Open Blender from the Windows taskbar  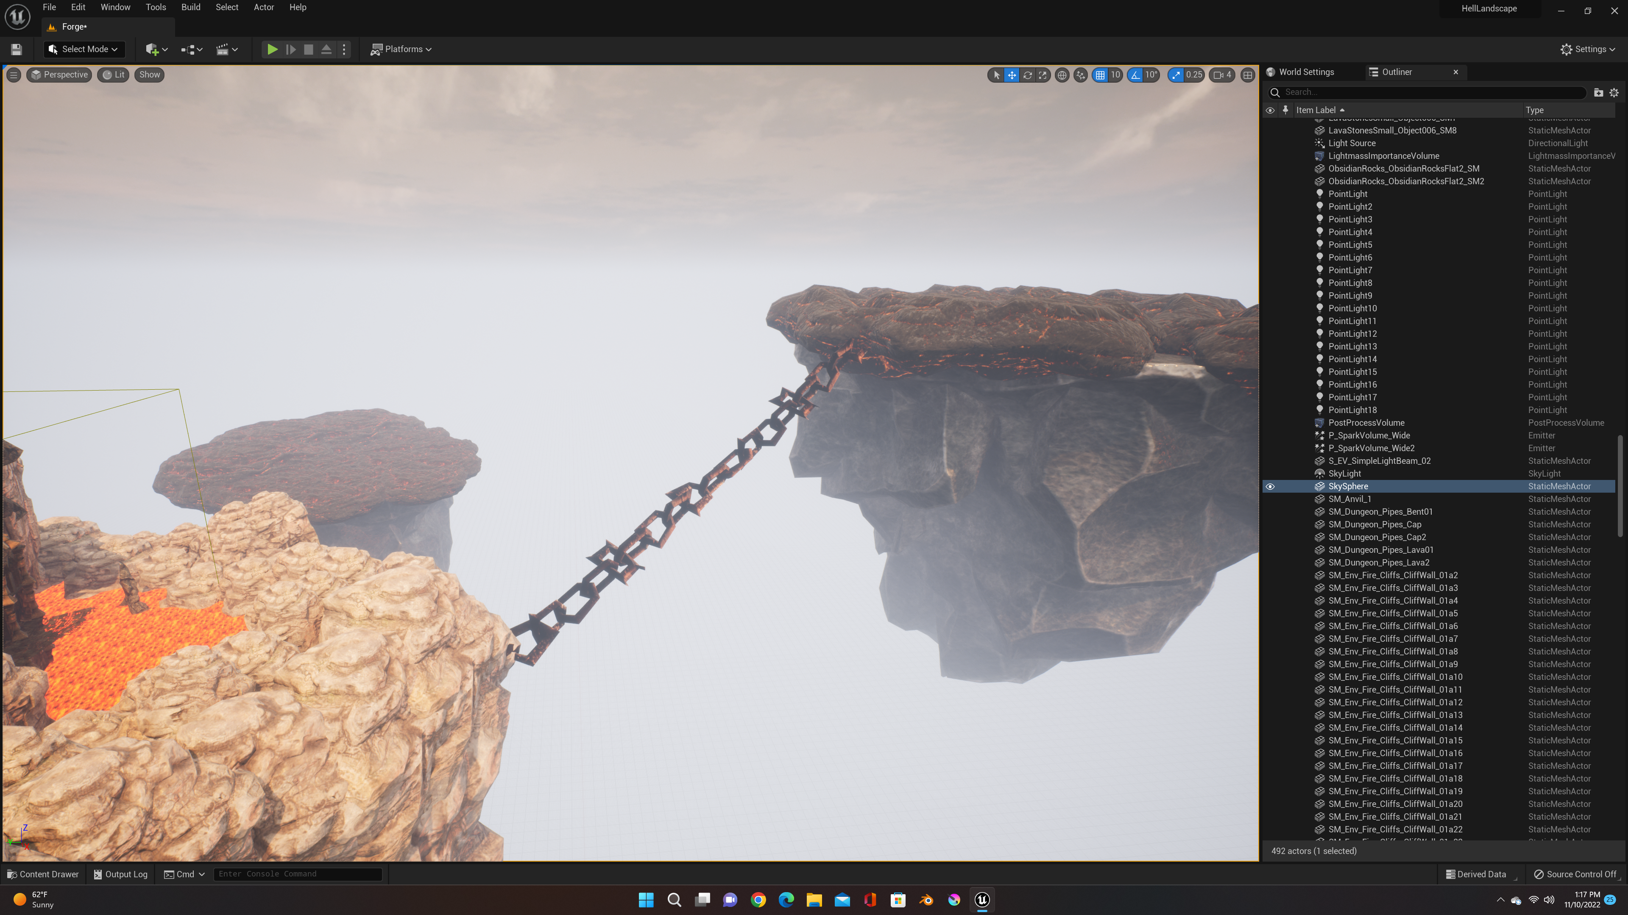click(x=926, y=900)
